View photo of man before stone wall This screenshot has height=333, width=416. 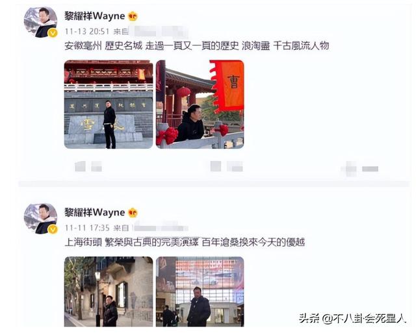[x=109, y=105]
